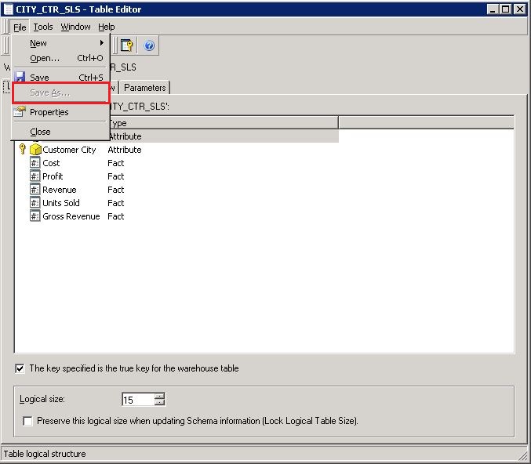
Task: Click the Cost fact icon
Action: tap(35, 163)
